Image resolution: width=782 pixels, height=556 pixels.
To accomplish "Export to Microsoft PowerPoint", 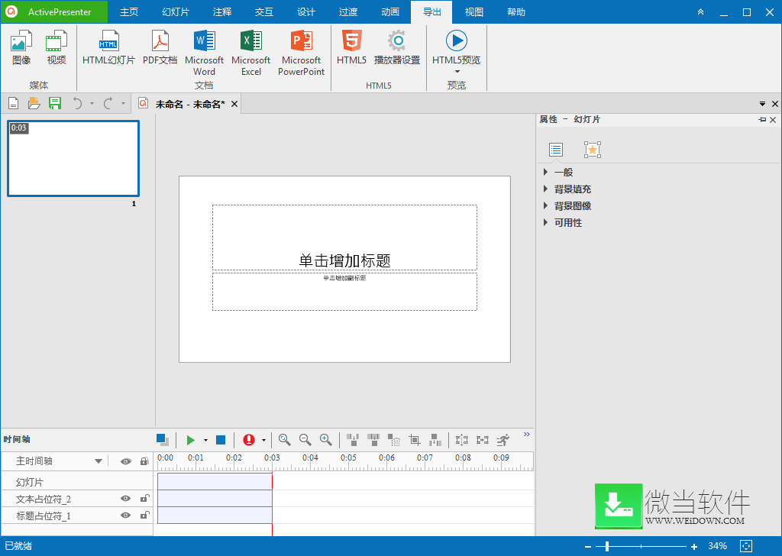I will [301, 53].
